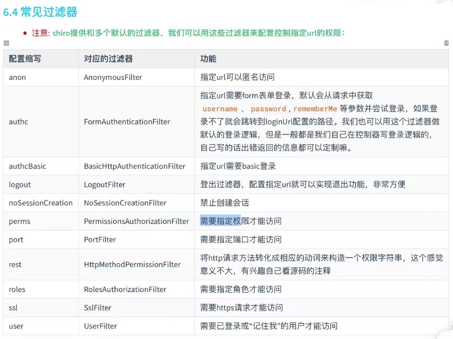Image resolution: width=453 pixels, height=339 pixels.
Task: Click the table grid handle icon
Action: (x=6, y=43)
